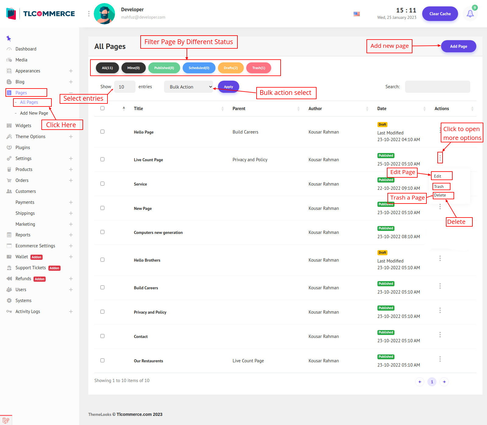Click the Media sidebar icon
The image size is (487, 425).
click(x=9, y=60)
